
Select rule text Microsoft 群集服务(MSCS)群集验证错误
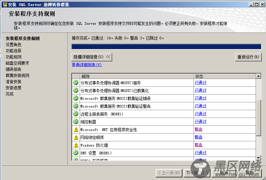(115, 98)
